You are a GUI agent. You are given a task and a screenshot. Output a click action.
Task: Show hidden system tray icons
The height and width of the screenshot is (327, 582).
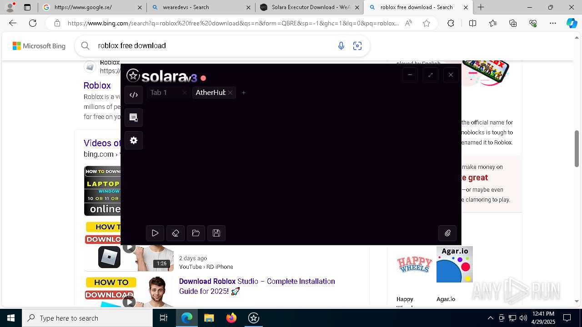(490, 318)
